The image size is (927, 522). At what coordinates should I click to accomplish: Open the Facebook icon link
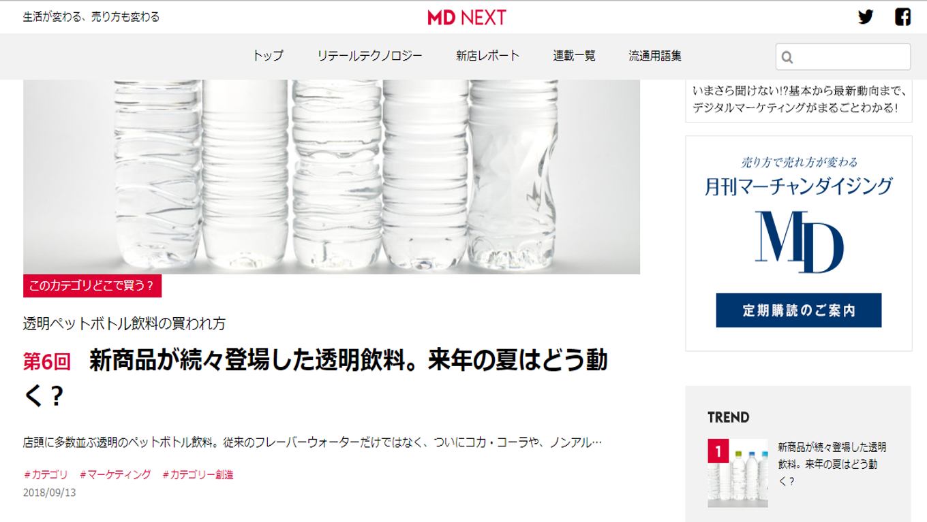(902, 17)
